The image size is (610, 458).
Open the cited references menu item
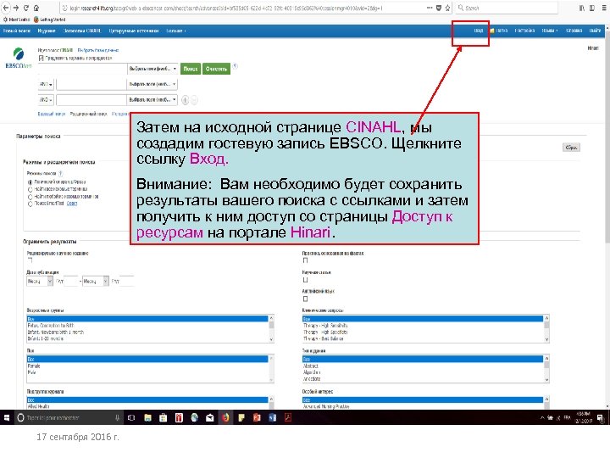click(134, 31)
